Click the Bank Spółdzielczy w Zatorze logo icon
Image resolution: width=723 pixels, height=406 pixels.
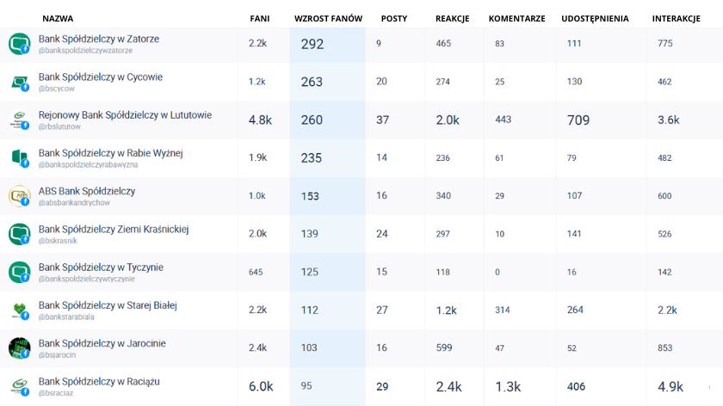point(19,44)
